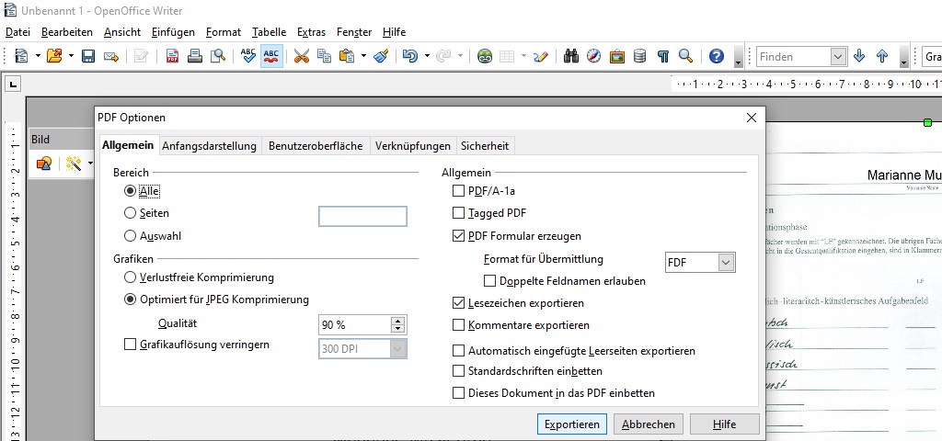Enable the Grafikauflösung verringern checkbox
This screenshot has width=942, height=441.
click(x=130, y=345)
